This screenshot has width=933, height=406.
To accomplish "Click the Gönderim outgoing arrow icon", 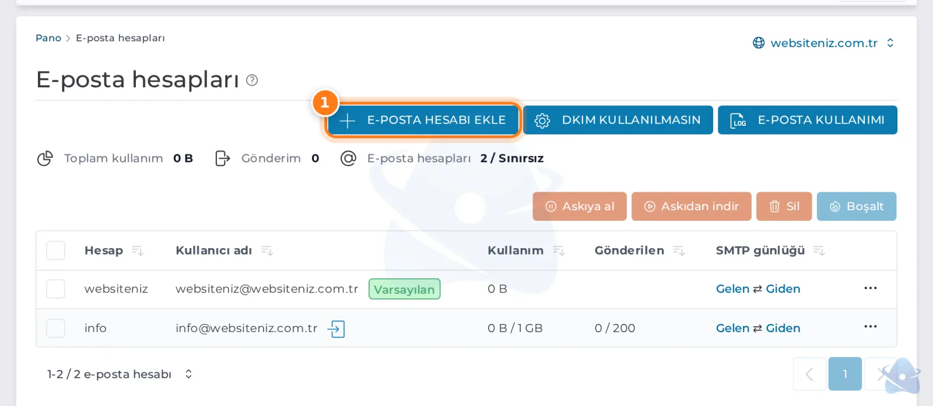I will [x=223, y=158].
